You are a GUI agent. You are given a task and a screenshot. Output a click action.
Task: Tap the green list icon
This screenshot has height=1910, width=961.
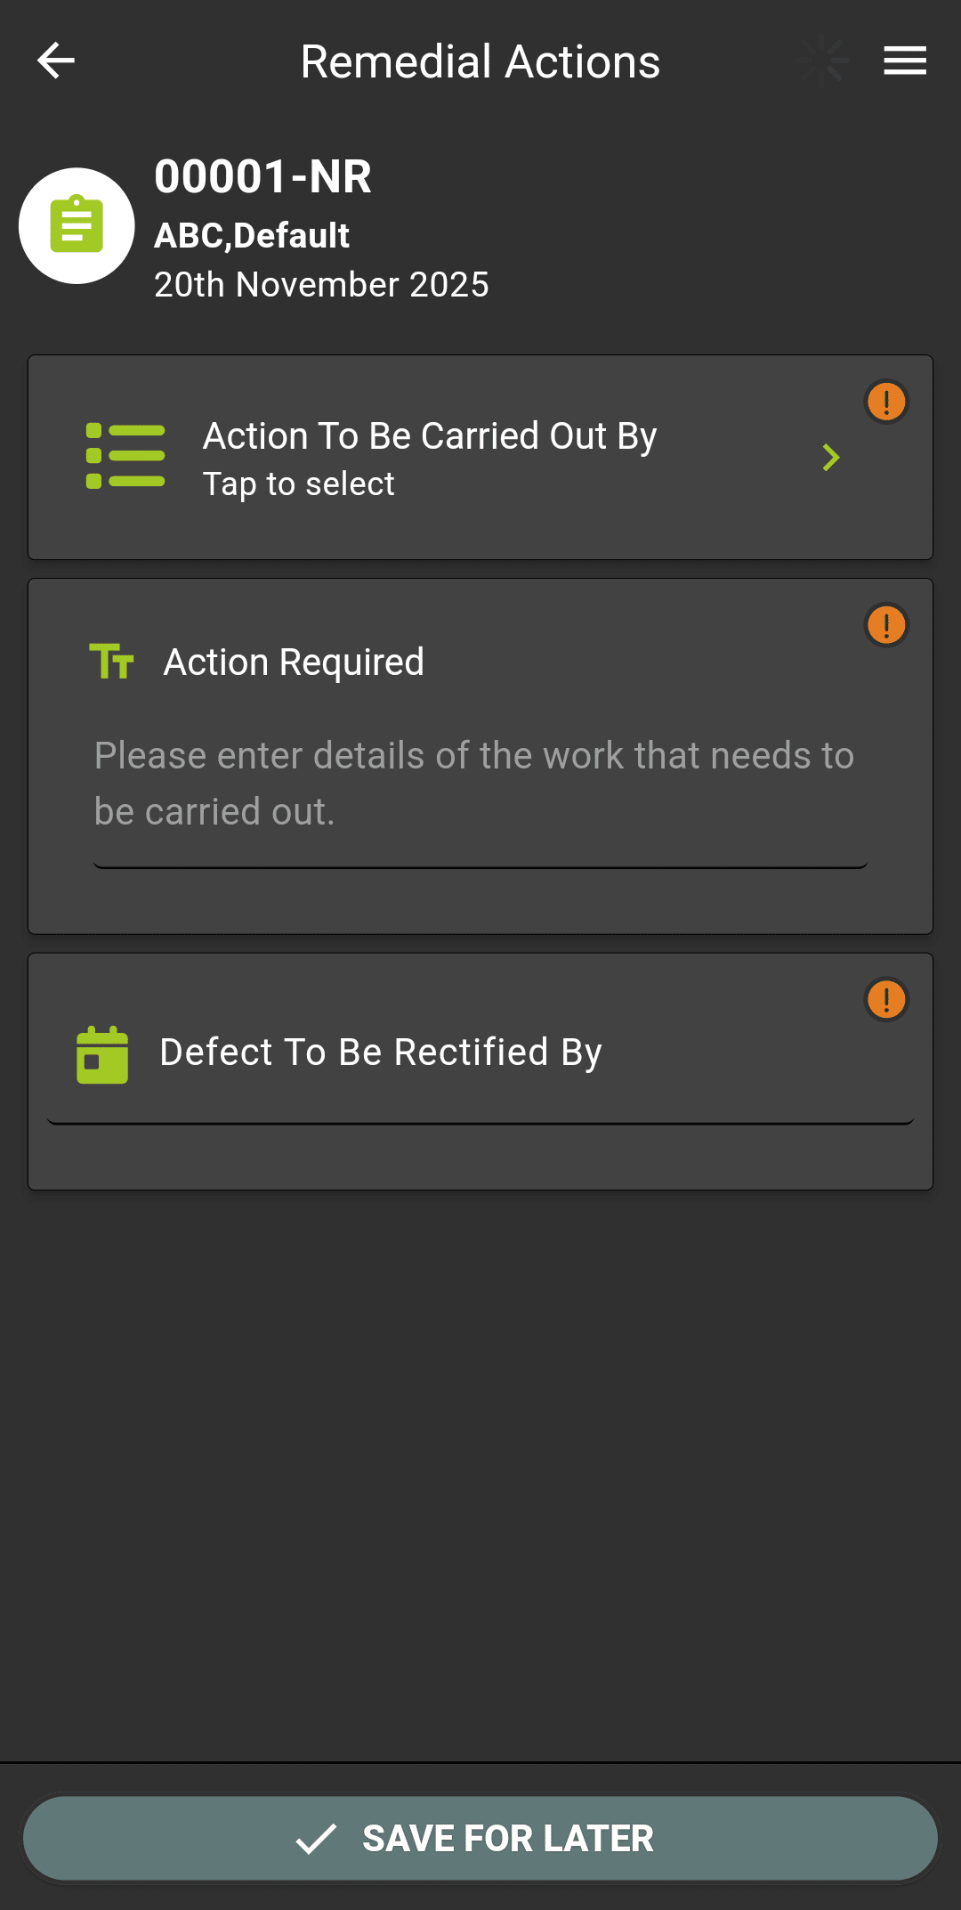pos(125,457)
